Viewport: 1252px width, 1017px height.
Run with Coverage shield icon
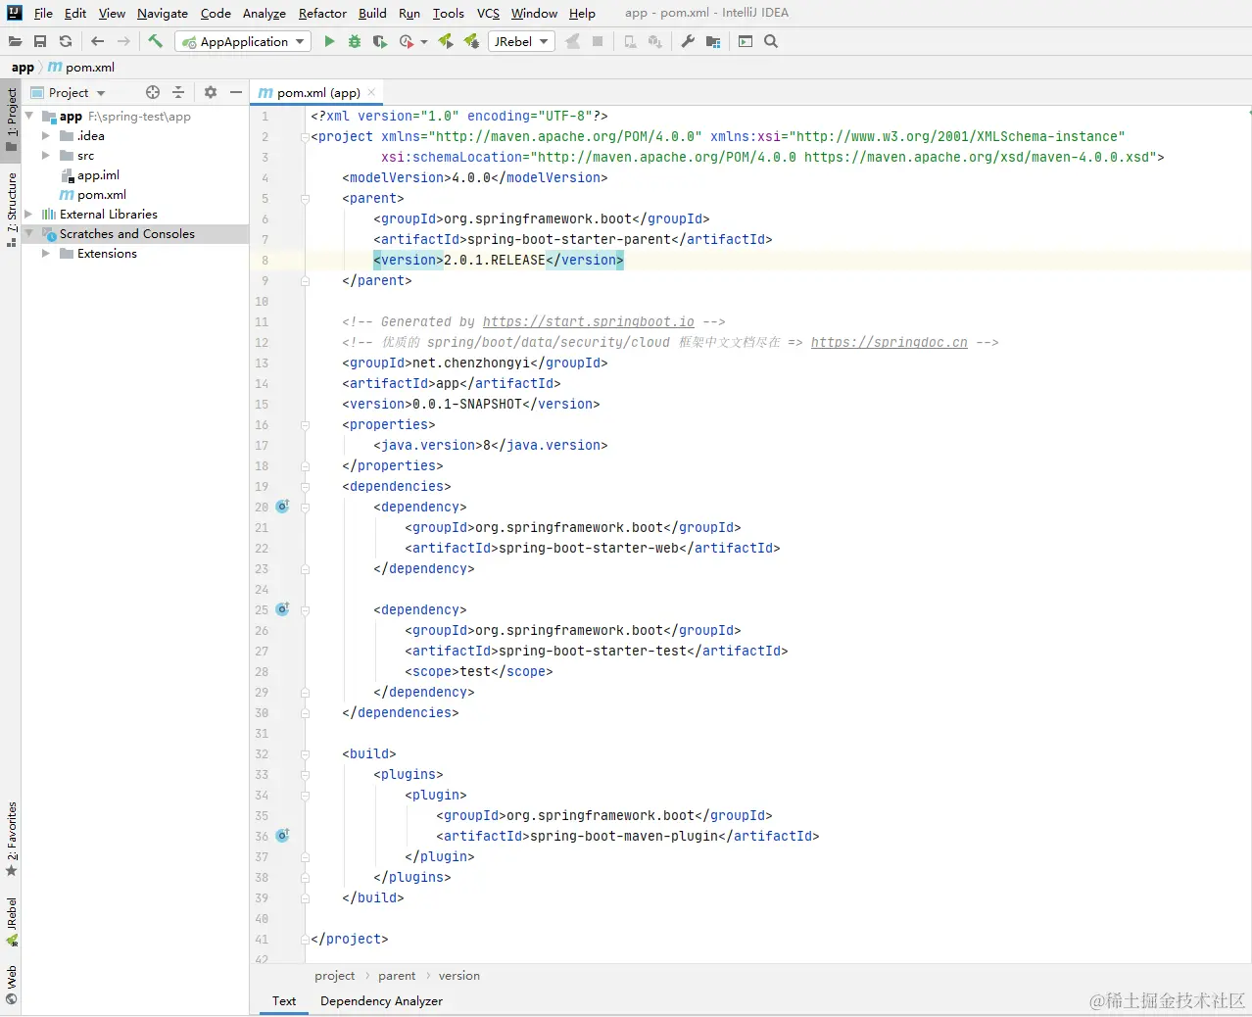[380, 41]
